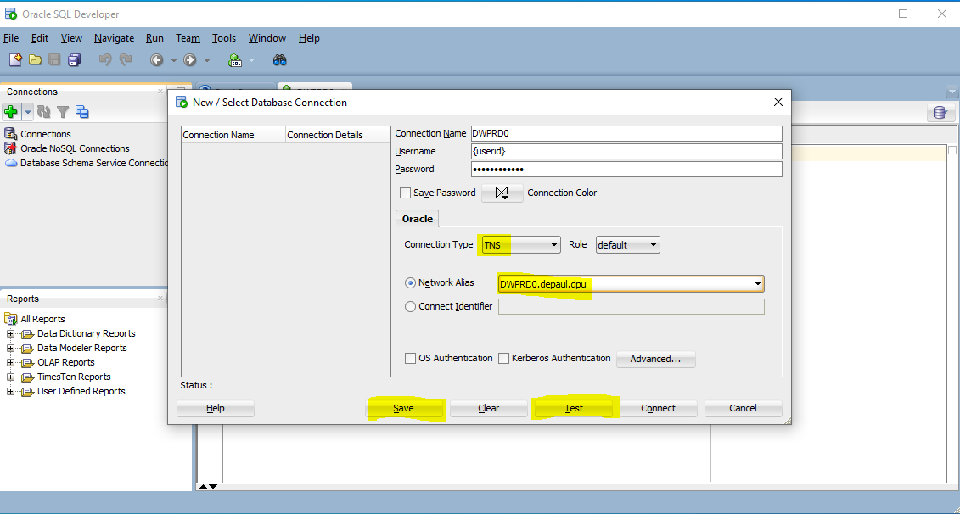Screen dimensions: 960x514
Task: Open the SQL Worksheet icon
Action: tap(235, 60)
